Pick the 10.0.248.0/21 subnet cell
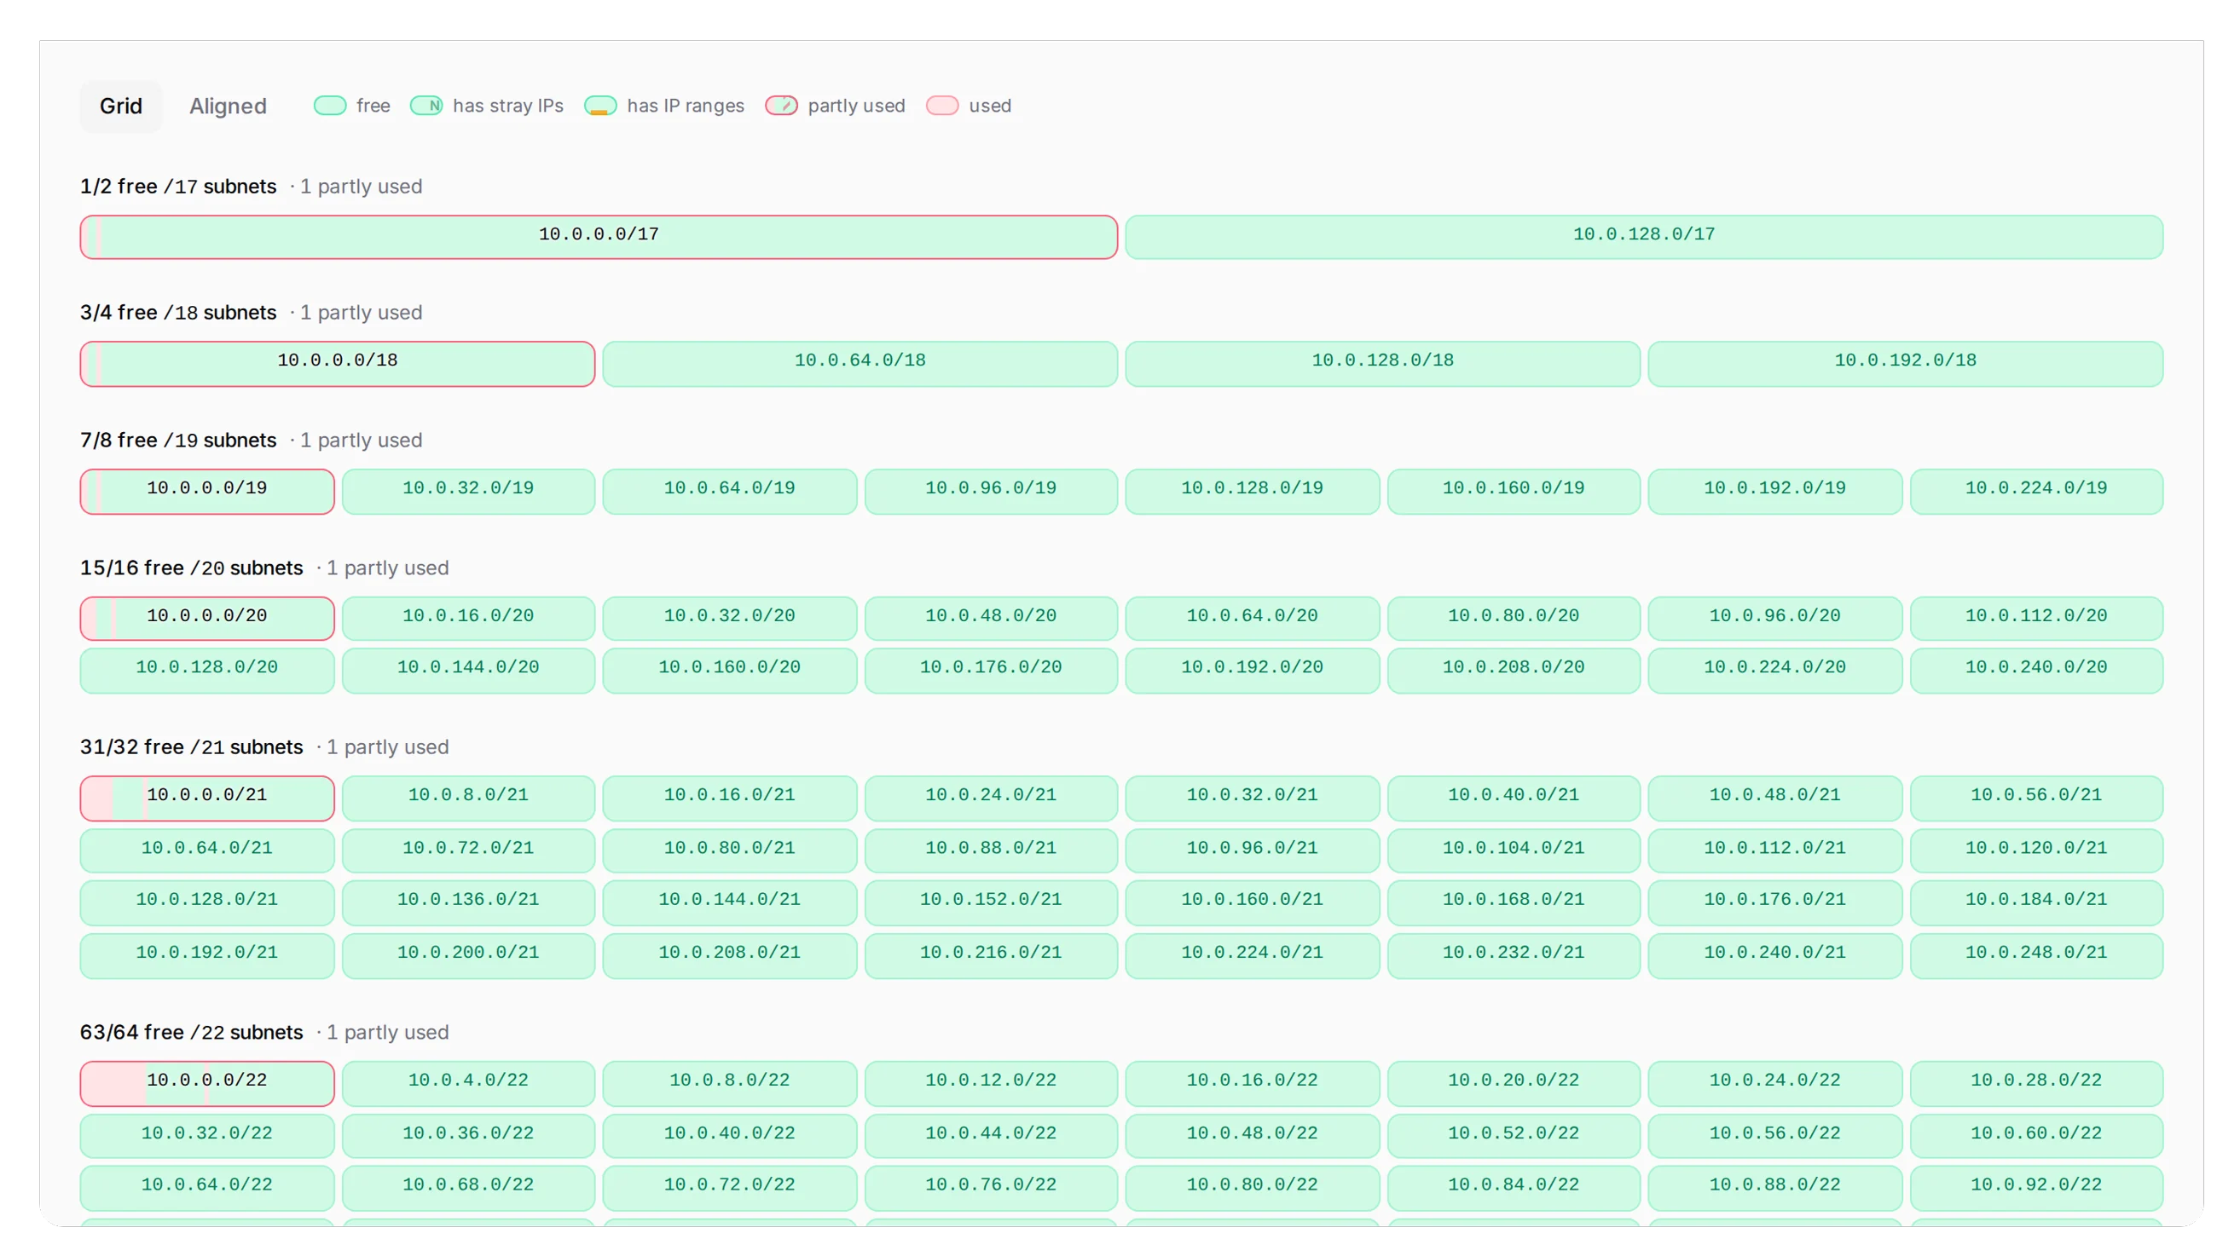2217x1239 pixels. pos(2036,955)
